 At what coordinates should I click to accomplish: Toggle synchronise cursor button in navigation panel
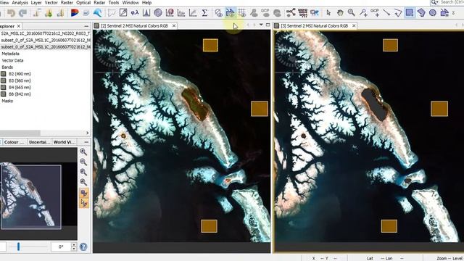click(x=84, y=203)
